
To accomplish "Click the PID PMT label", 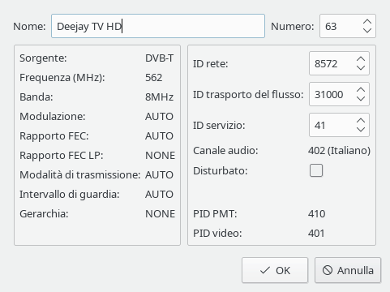I will tap(215, 214).
